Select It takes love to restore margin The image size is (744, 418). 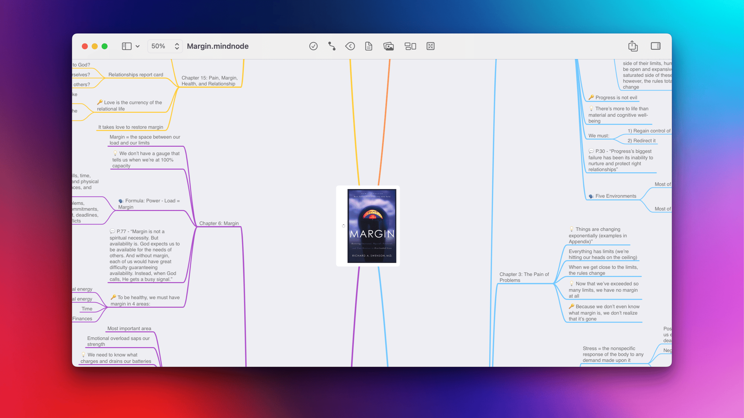click(131, 127)
